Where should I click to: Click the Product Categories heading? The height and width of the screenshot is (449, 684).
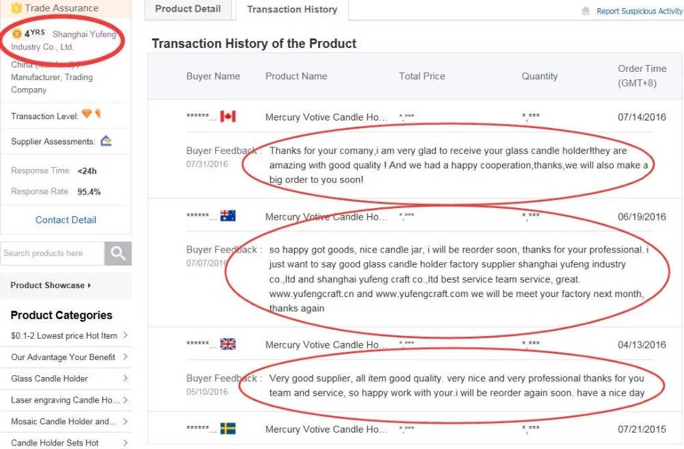[62, 315]
